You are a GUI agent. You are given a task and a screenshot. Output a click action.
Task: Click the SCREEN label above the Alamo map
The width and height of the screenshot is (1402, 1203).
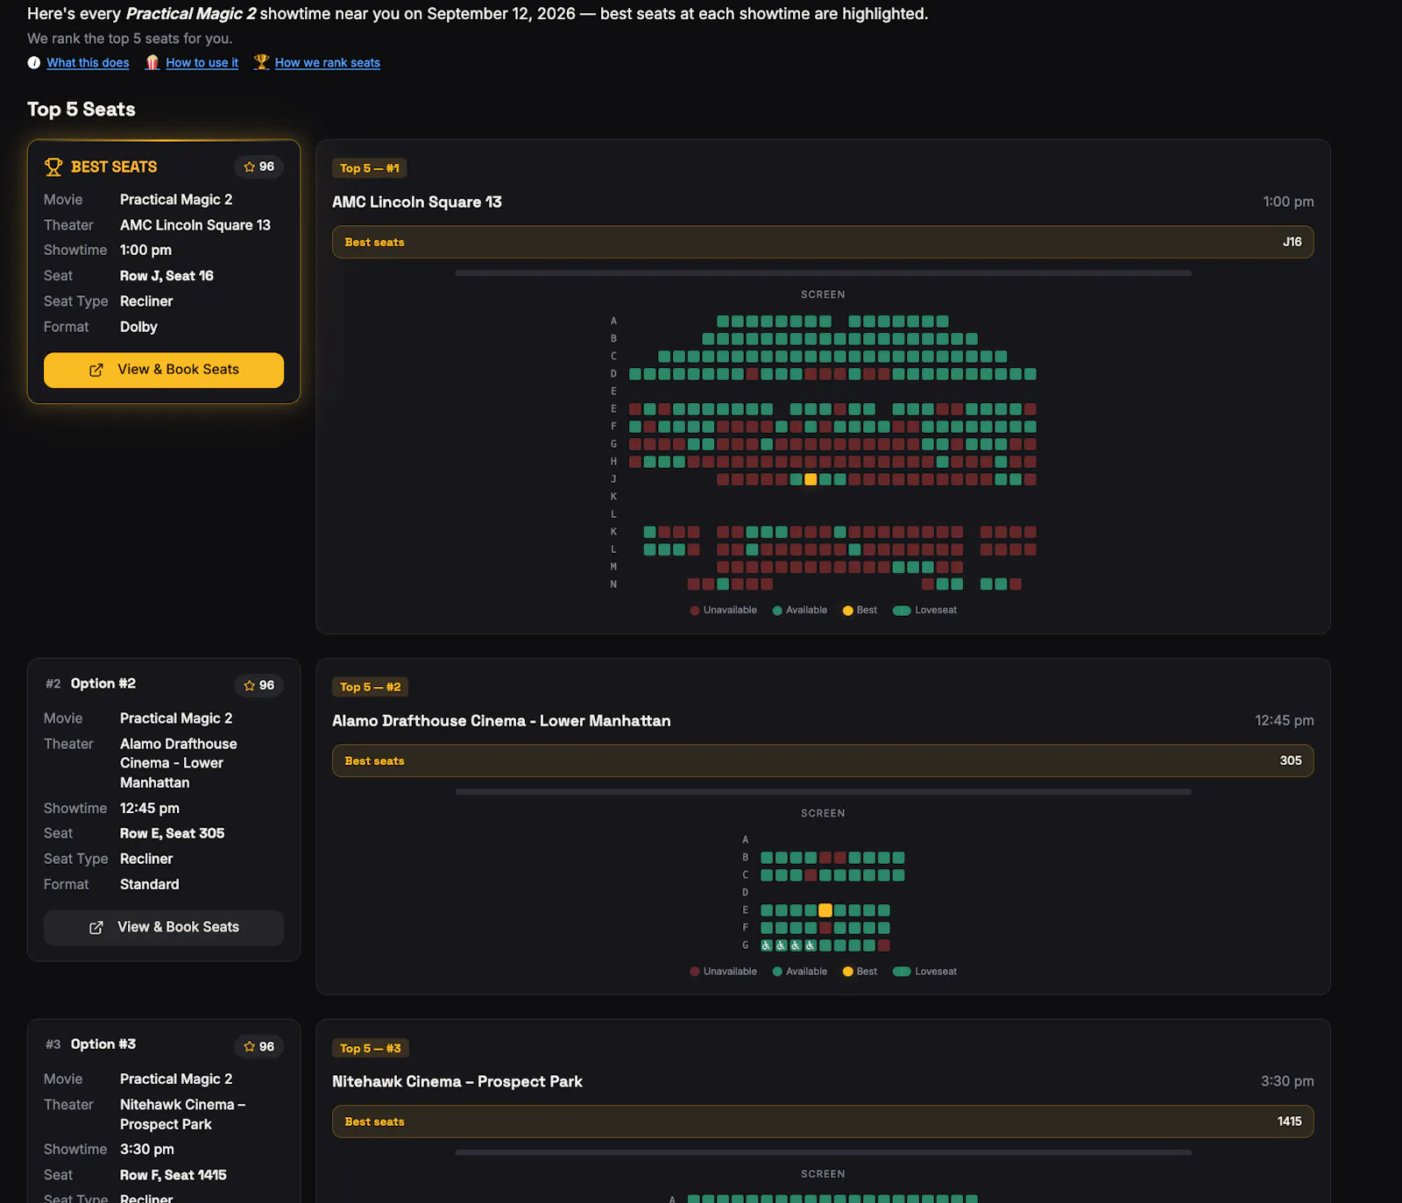click(823, 813)
